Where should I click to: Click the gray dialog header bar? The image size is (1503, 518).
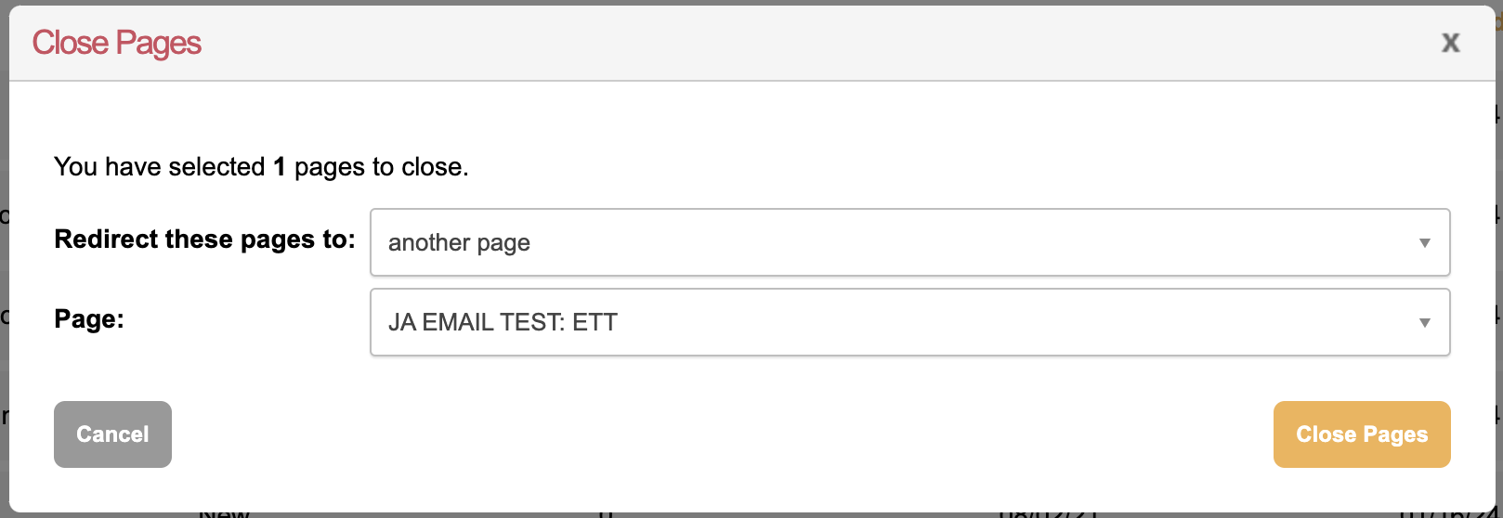(x=743, y=43)
